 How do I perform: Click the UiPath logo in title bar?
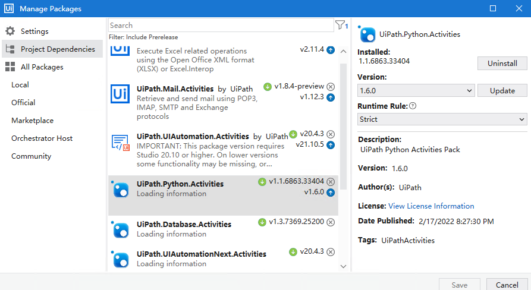coord(9,8)
